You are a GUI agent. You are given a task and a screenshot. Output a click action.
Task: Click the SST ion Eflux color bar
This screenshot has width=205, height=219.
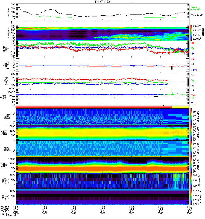(x=191, y=116)
